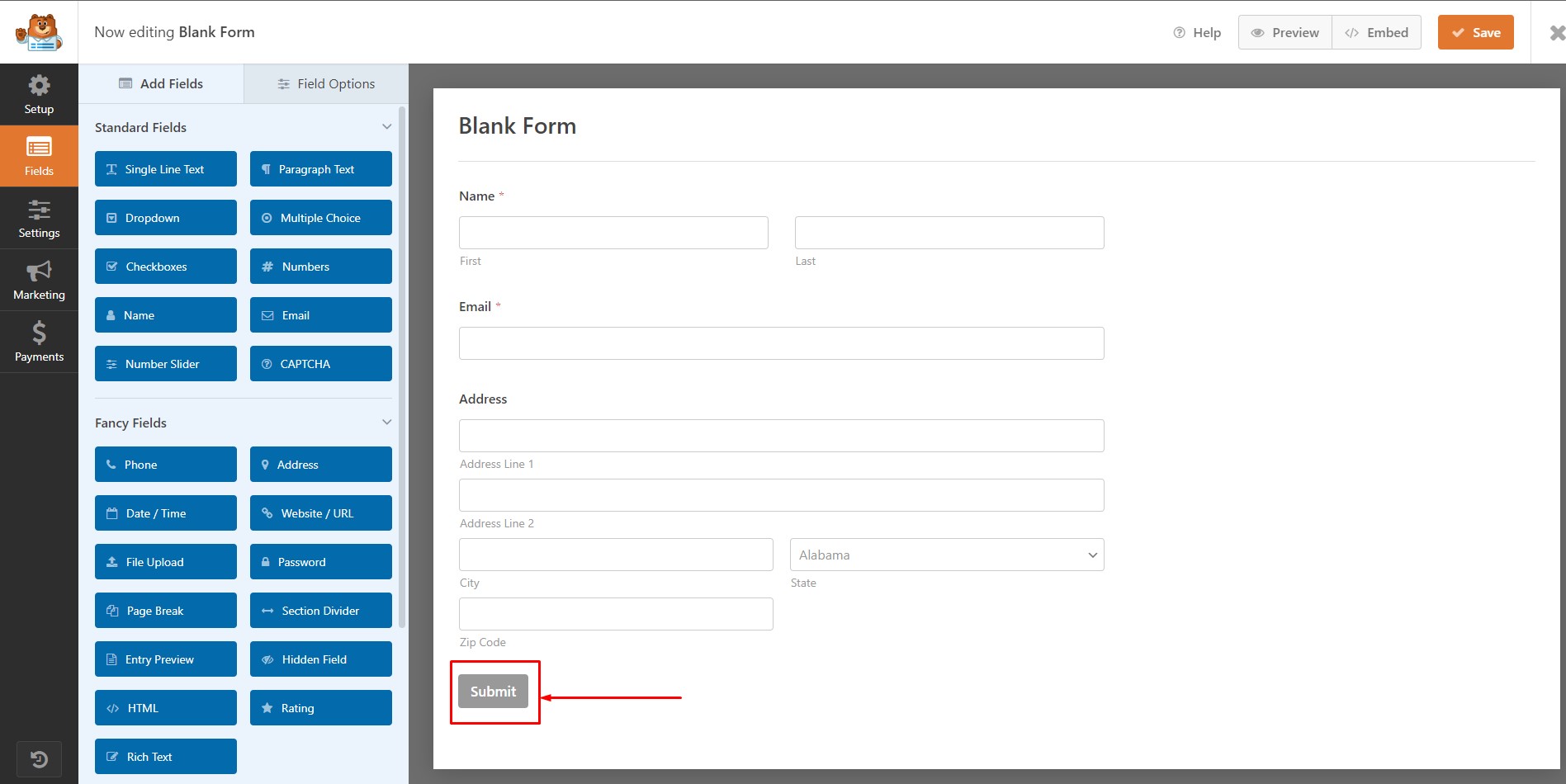Add a Section Divider field
This screenshot has width=1566, height=784.
[x=321, y=611]
